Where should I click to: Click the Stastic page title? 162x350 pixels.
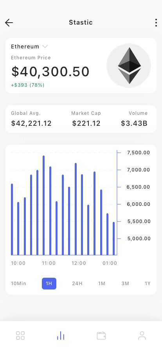(x=81, y=22)
